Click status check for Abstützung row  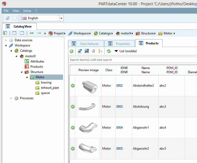click(x=73, y=107)
